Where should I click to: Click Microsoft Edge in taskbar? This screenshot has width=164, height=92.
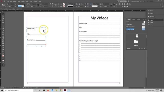click(x=52, y=90)
